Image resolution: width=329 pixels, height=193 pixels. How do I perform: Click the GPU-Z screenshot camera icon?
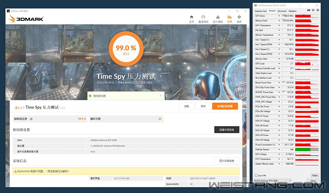[309, 10]
